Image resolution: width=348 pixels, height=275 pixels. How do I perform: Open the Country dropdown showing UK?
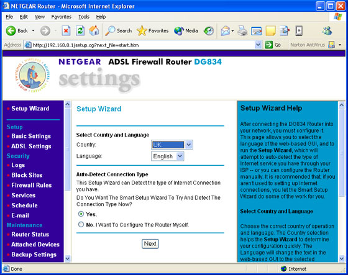click(172, 145)
